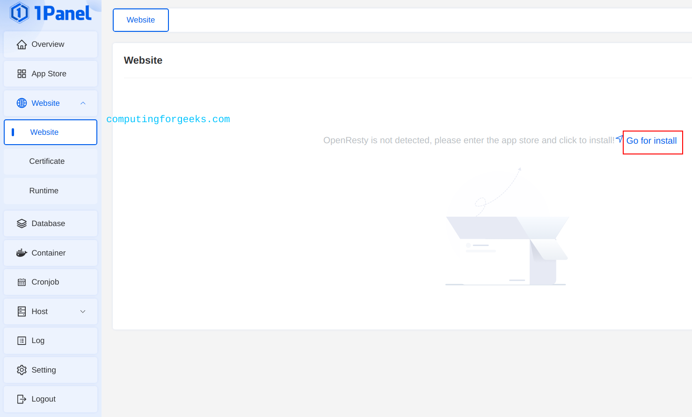
Task: Click the 1Panel logo icon
Action: click(x=20, y=13)
